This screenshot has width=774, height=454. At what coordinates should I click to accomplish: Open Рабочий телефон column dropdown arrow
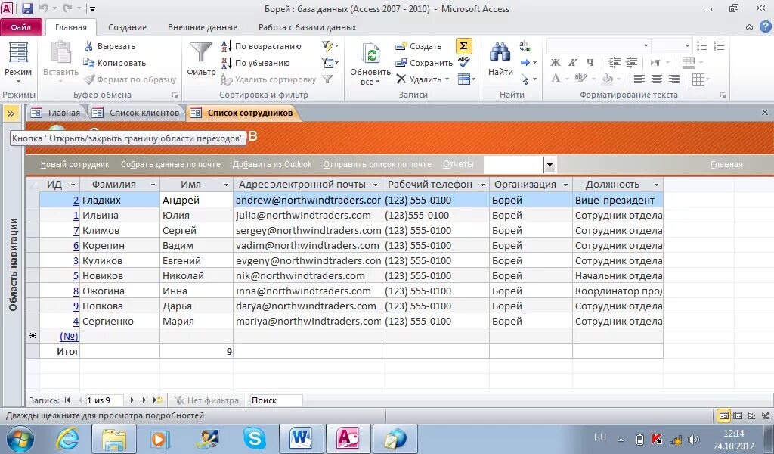(x=482, y=185)
